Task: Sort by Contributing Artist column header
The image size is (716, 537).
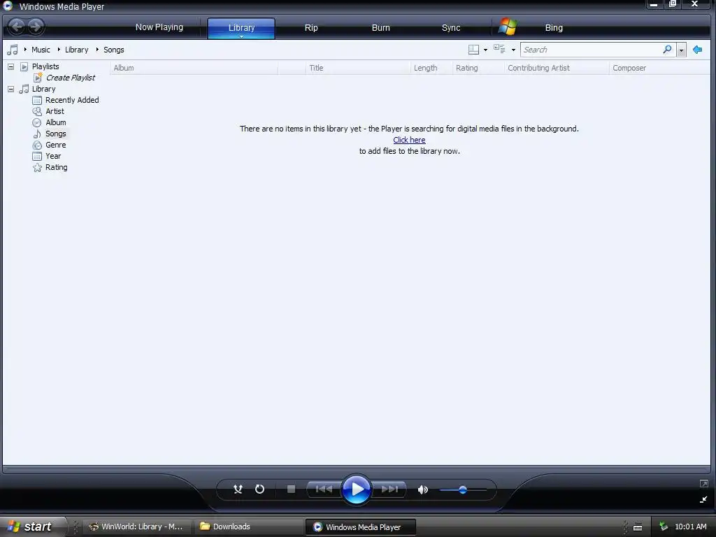Action: (x=557, y=68)
